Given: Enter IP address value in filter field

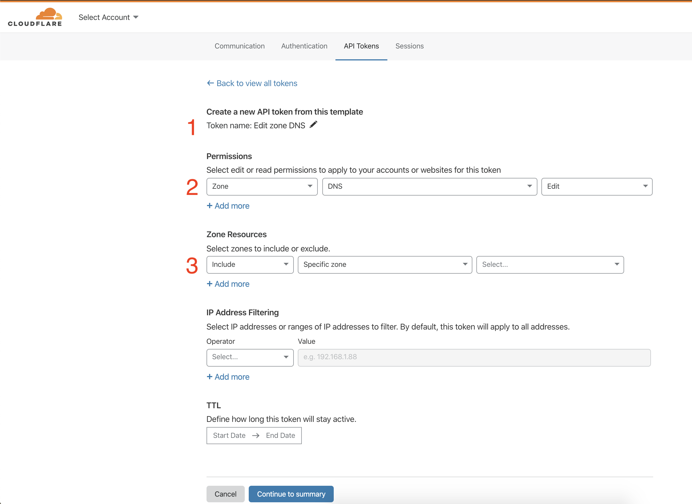Looking at the screenshot, I should [474, 357].
